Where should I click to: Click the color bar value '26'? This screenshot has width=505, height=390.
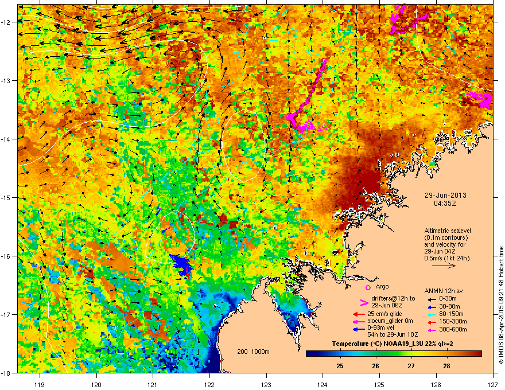[x=375, y=366]
